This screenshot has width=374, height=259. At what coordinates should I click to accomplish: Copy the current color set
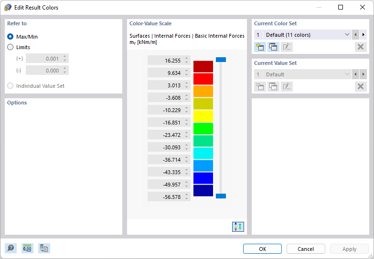coord(273,47)
